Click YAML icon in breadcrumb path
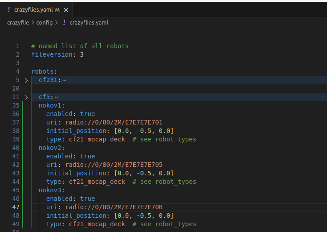This screenshot has height=232, width=327. (x=64, y=22)
